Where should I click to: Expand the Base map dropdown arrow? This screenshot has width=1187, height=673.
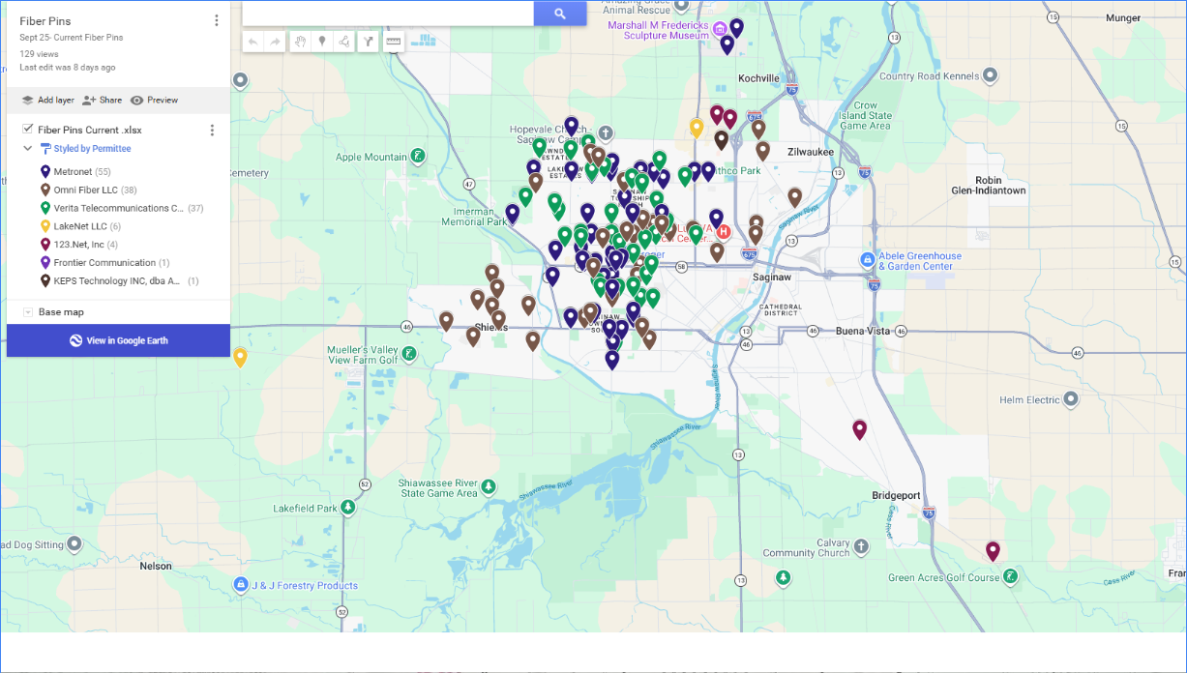(x=28, y=312)
